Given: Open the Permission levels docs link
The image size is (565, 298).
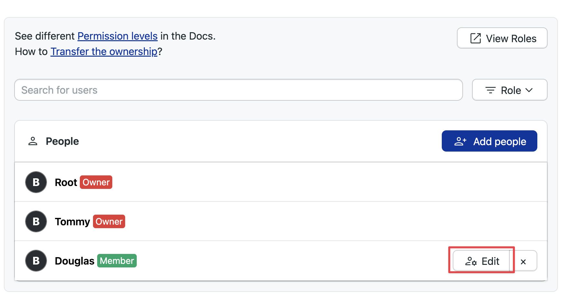Looking at the screenshot, I should [x=117, y=36].
